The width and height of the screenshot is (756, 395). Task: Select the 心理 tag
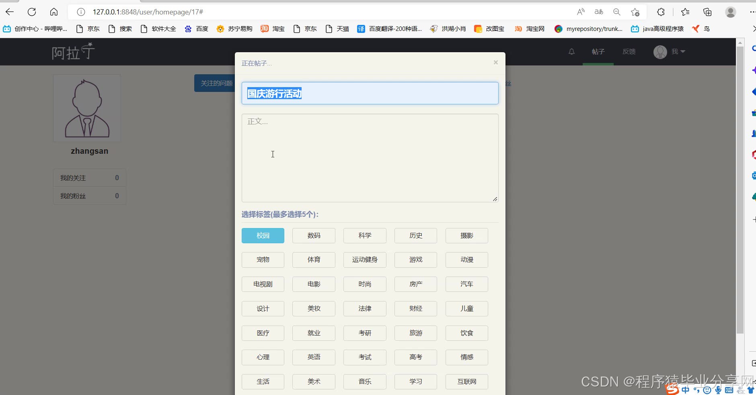pos(263,357)
